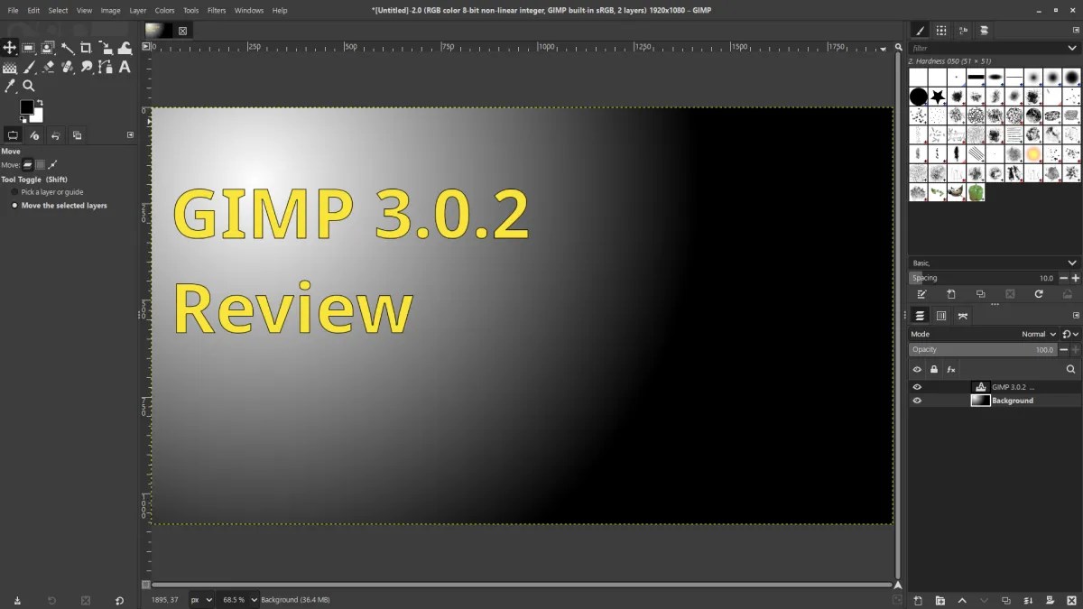This screenshot has height=609, width=1083.
Task: Open the brushes panel configure menu arrow
Action: point(1076,30)
